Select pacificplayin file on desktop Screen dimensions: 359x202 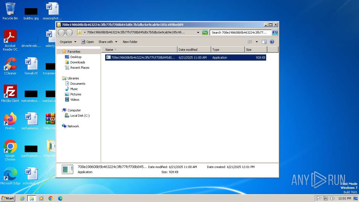point(31,151)
